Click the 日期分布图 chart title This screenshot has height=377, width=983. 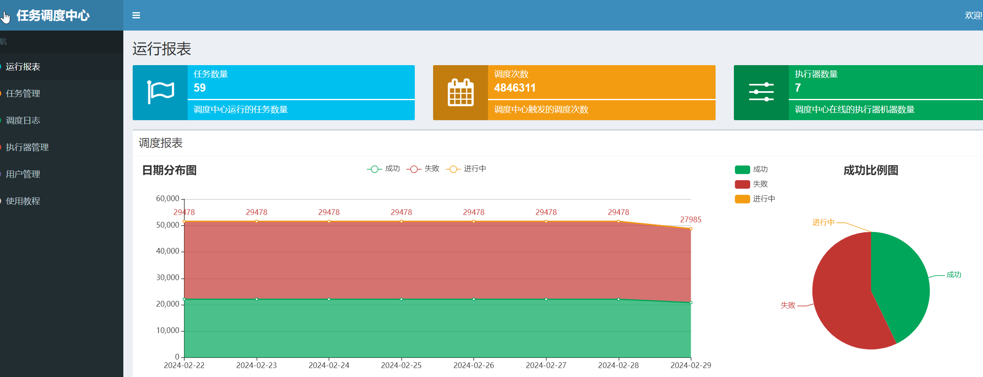(x=169, y=170)
